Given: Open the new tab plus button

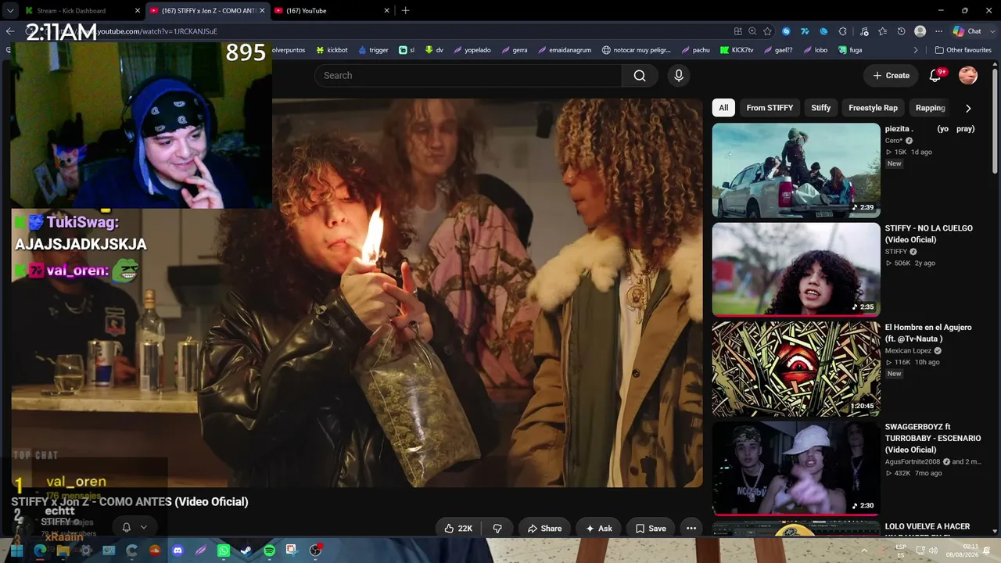Looking at the screenshot, I should 405,11.
